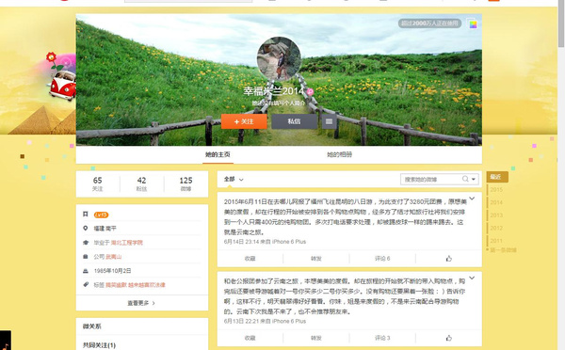Open the 全部 filter dropdown
Viewport: 565px width, 350px height.
(x=234, y=179)
